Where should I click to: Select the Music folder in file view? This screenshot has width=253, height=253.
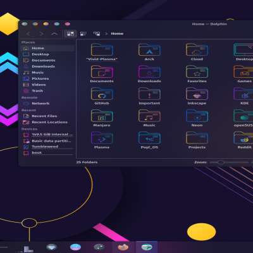click(x=149, y=118)
